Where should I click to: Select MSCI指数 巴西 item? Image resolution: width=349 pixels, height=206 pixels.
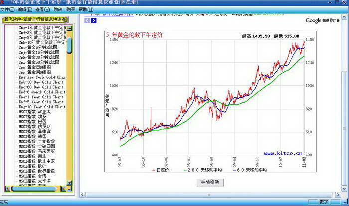(x=32, y=122)
